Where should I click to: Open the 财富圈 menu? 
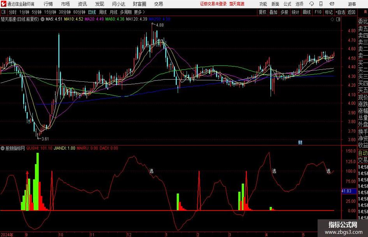tap(139, 4)
